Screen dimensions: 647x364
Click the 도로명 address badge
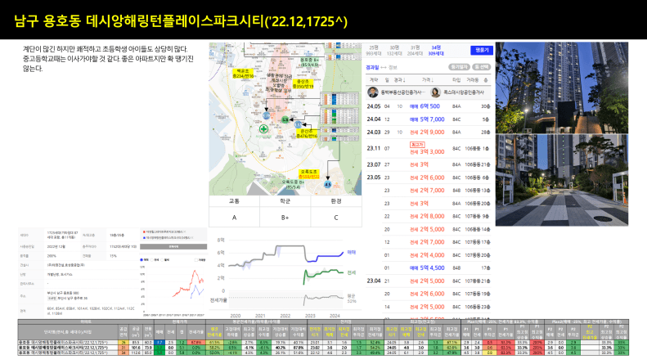52,299
